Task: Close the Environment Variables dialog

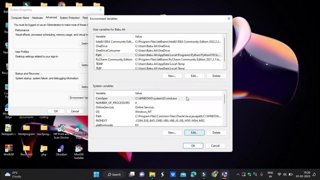Action: click(229, 18)
